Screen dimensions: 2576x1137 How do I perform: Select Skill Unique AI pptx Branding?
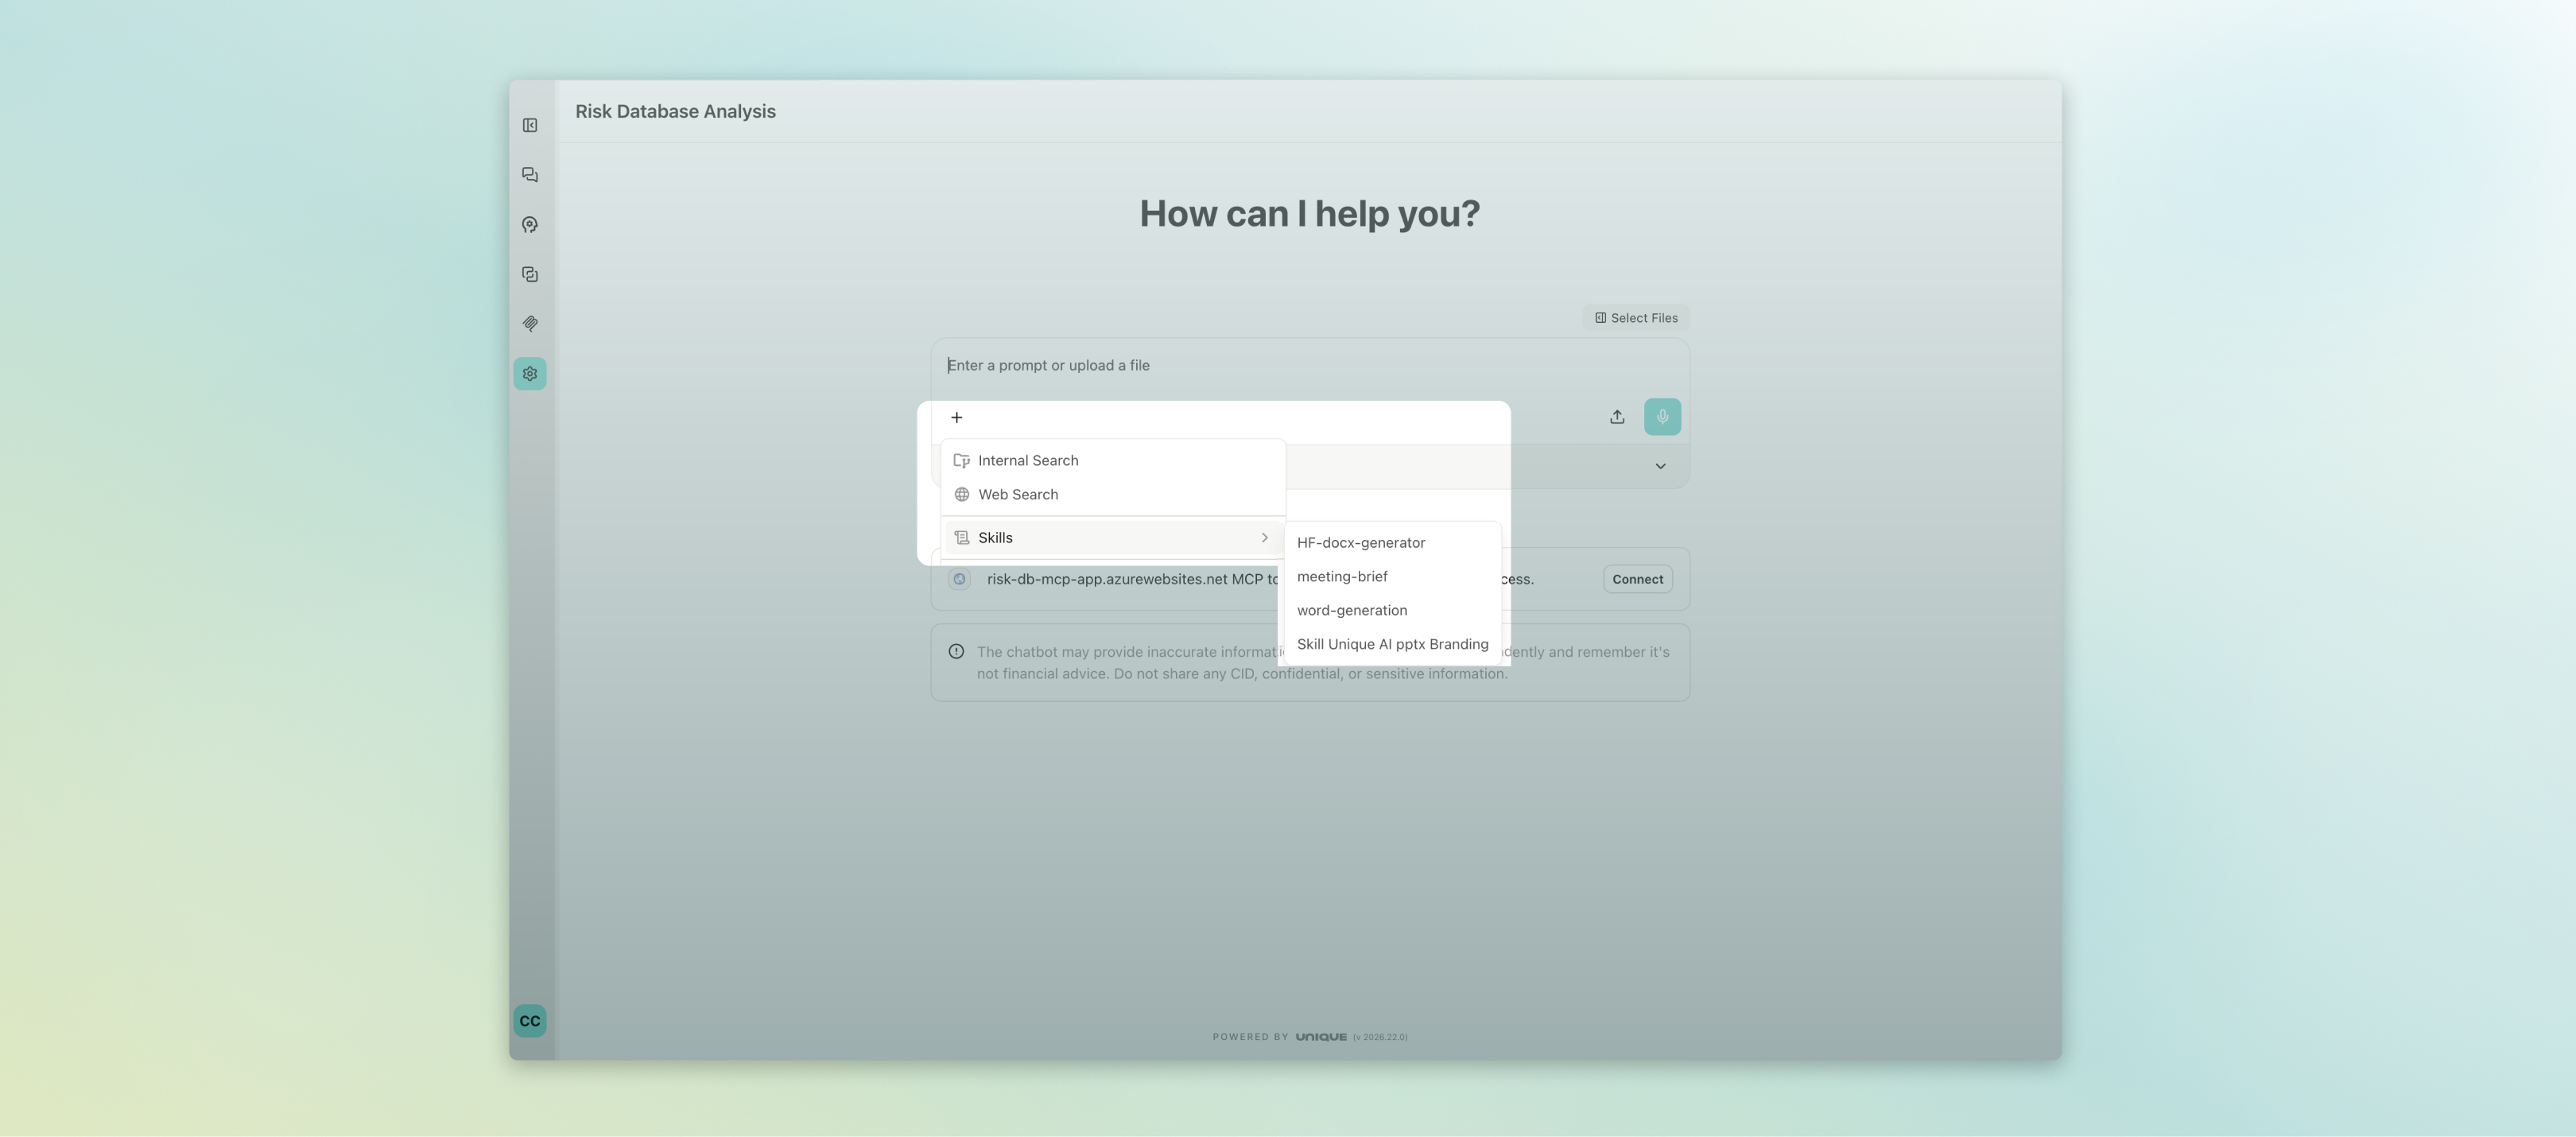click(x=1392, y=645)
